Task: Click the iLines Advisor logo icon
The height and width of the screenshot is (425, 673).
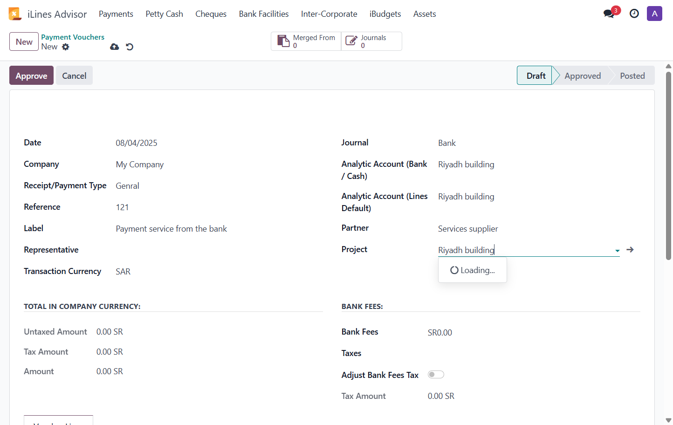Action: coord(15,14)
